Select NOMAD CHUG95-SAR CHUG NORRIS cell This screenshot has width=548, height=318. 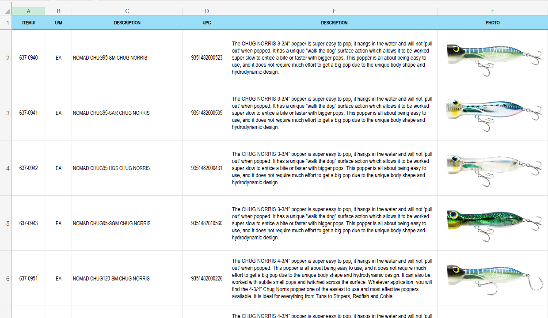[x=127, y=113]
